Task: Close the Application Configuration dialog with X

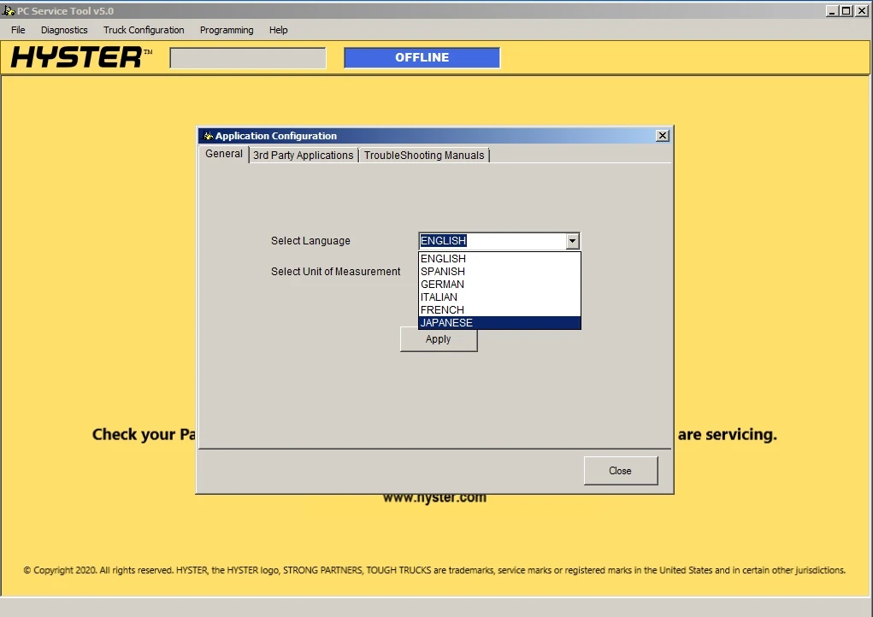Action: 662,136
